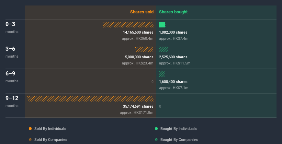This screenshot has width=282, height=144.
Task: Click the 2,525,600 shares value
Action: tap(173, 57)
